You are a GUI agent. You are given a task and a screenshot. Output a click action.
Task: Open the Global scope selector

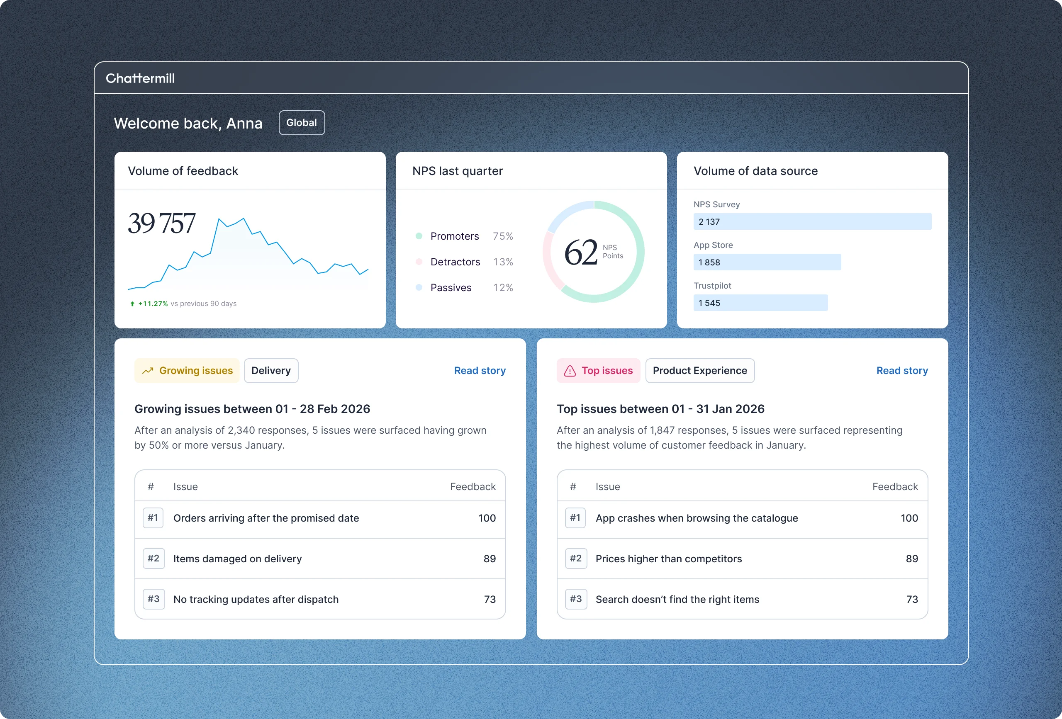(x=302, y=123)
